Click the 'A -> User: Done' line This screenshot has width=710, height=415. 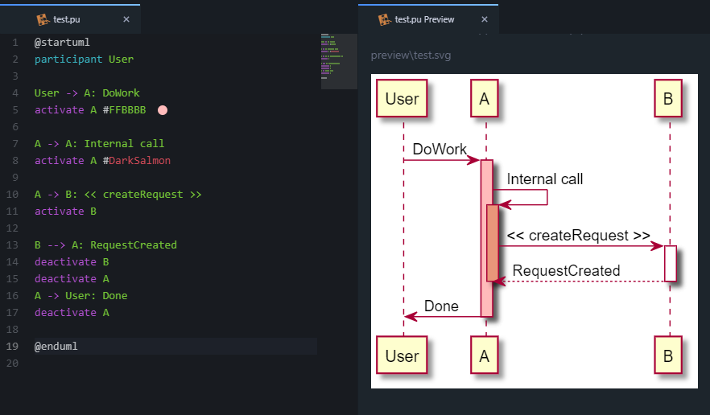[81, 295]
